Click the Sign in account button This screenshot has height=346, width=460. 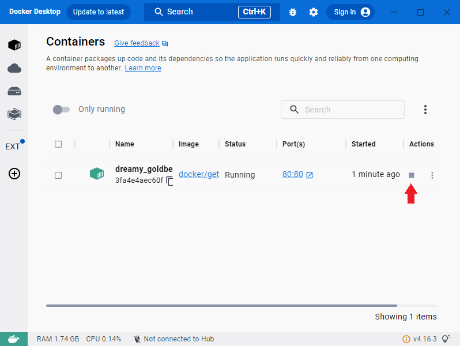[x=350, y=12]
